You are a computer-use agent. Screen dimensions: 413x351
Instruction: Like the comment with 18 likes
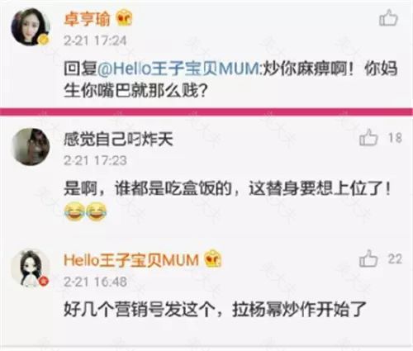(x=368, y=137)
